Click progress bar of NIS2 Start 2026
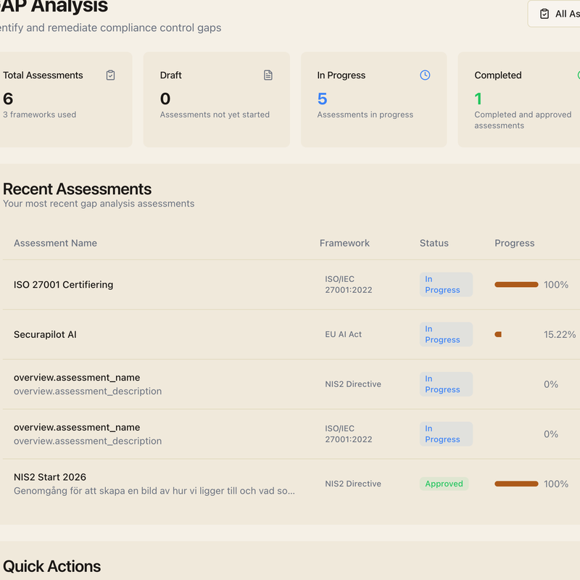This screenshot has width=580, height=580. tap(516, 484)
